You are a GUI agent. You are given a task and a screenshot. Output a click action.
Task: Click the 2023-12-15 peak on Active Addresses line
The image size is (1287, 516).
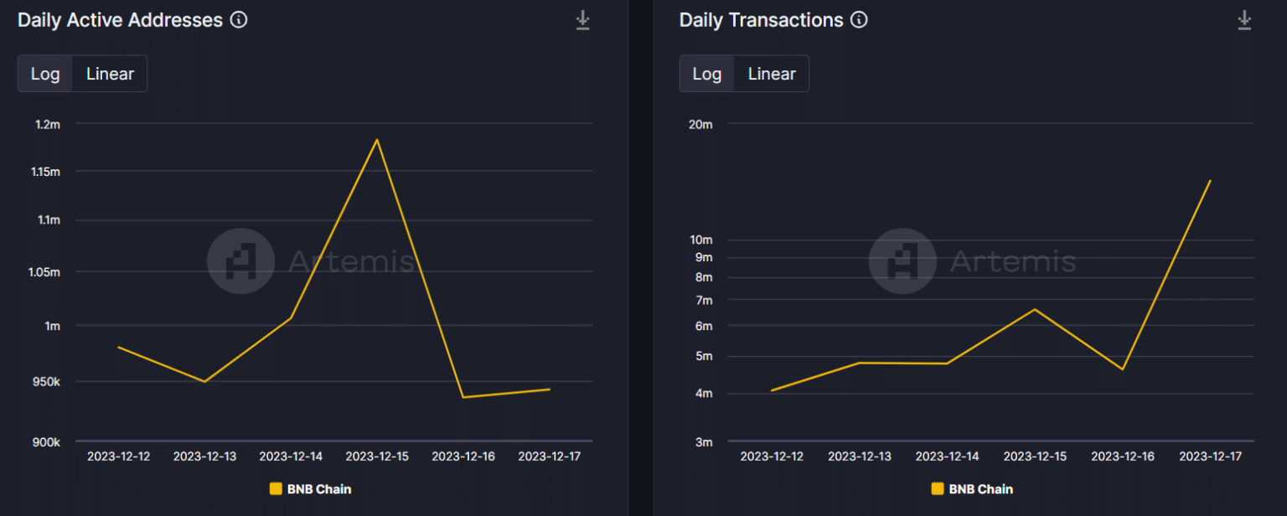[377, 140]
